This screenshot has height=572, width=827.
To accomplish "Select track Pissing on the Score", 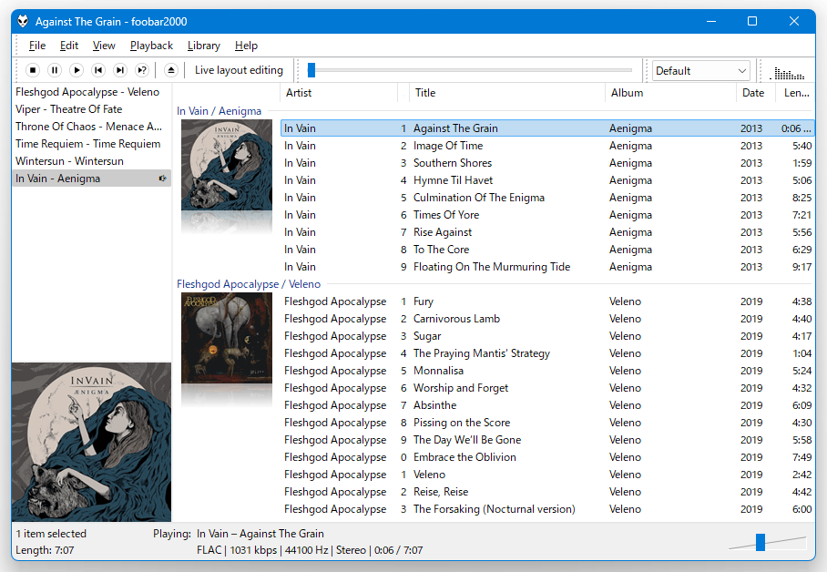I will [x=547, y=423].
